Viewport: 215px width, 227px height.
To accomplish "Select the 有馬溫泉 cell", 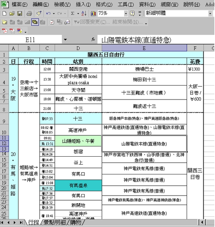I will coord(78,185).
